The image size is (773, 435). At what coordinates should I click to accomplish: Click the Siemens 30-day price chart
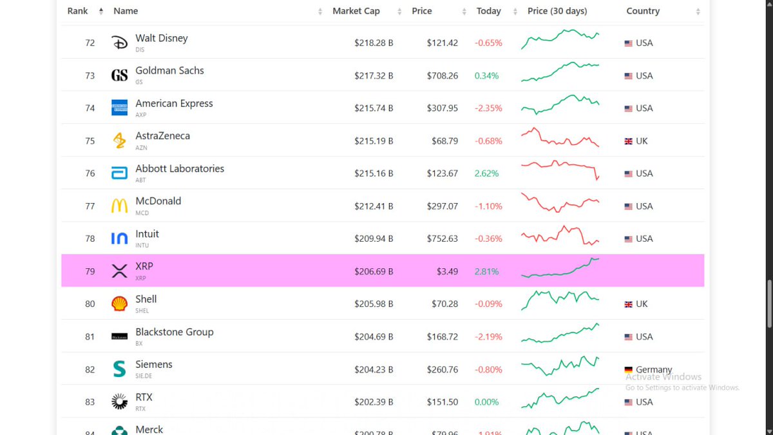(560, 366)
